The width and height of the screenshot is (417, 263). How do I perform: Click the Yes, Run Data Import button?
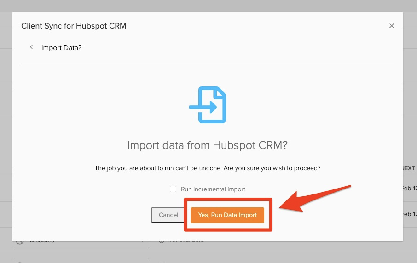227,215
